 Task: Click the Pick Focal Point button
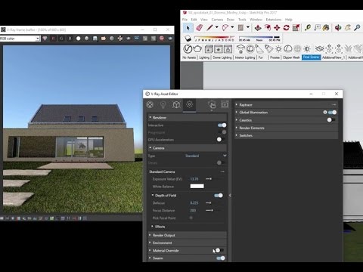click(191, 218)
